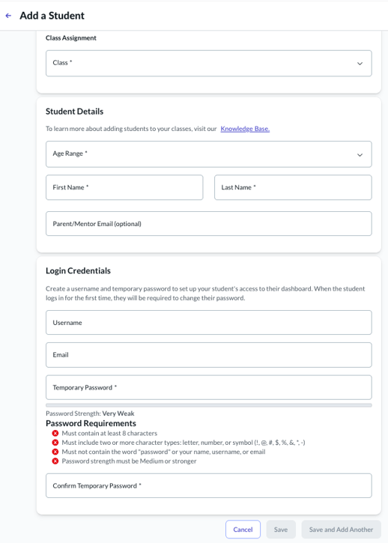
Task: Click red X beside Medium strength requirement
Action: (x=55, y=461)
